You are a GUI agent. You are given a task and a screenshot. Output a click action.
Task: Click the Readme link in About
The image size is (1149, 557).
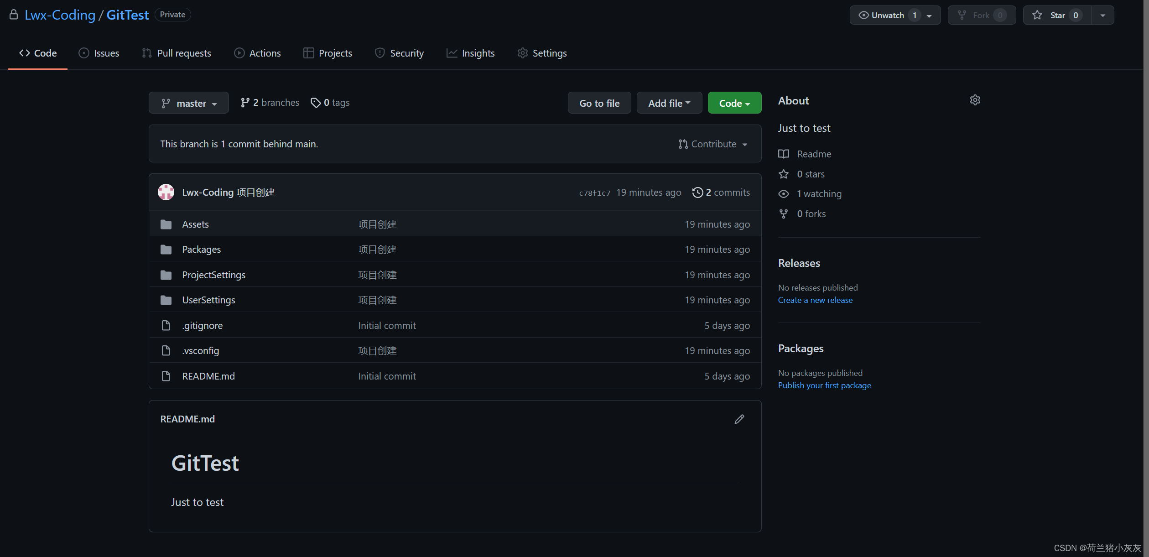click(x=814, y=154)
